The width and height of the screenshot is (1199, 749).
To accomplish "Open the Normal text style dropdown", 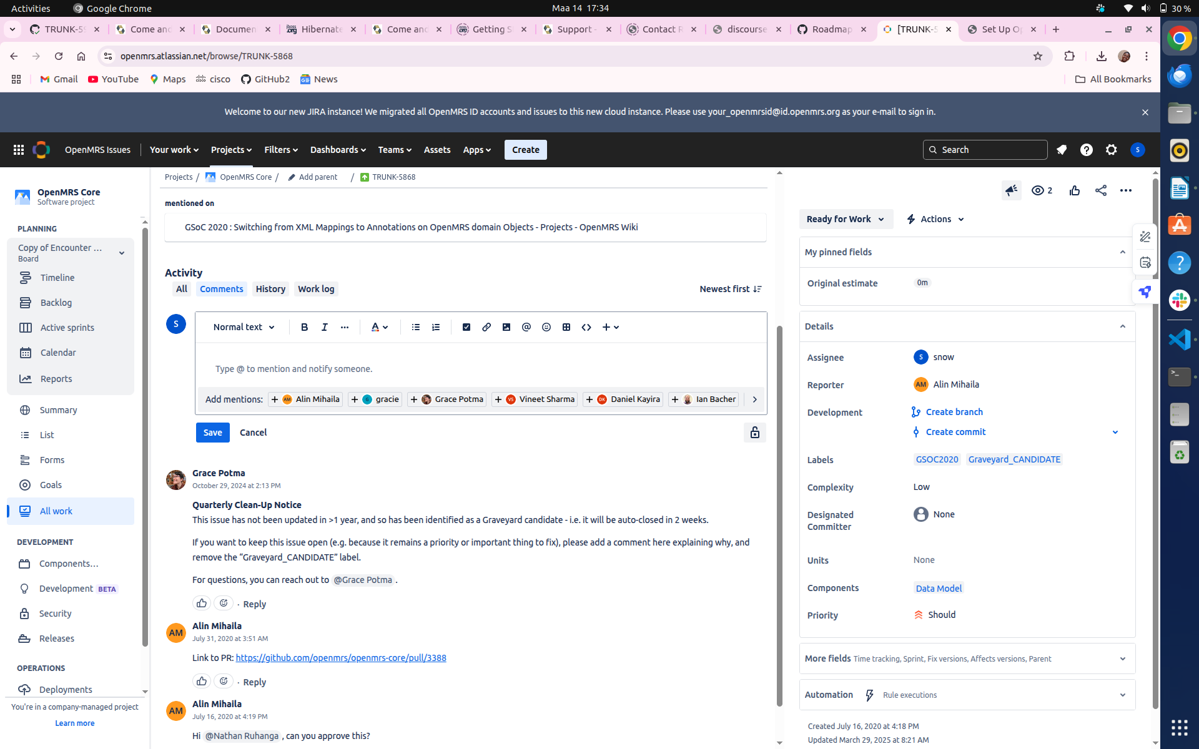I will [x=244, y=327].
